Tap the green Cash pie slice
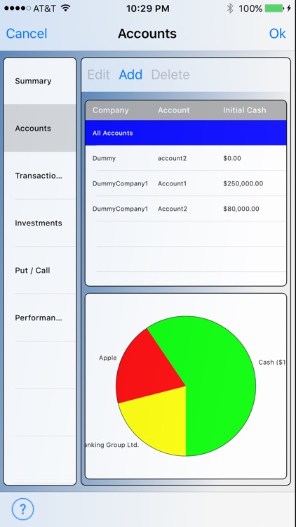 pyautogui.click(x=218, y=379)
